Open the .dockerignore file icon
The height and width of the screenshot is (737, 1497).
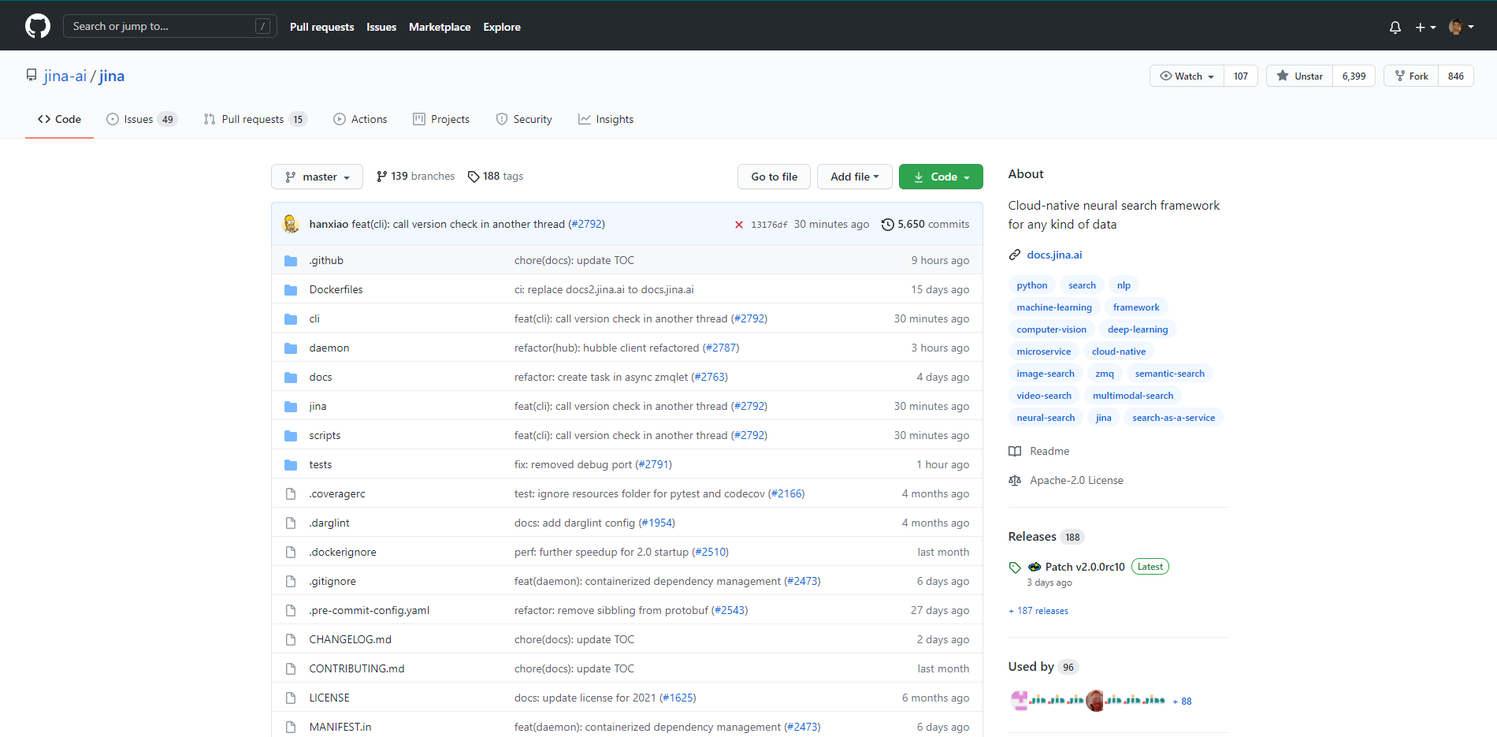(x=291, y=552)
